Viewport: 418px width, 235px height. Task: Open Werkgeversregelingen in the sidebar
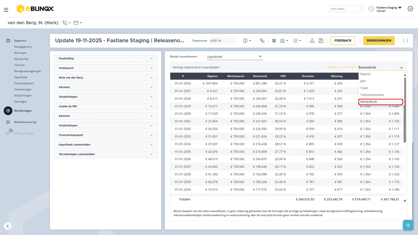28,71
